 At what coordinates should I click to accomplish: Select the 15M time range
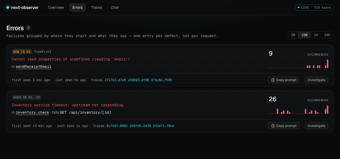[x=304, y=35]
